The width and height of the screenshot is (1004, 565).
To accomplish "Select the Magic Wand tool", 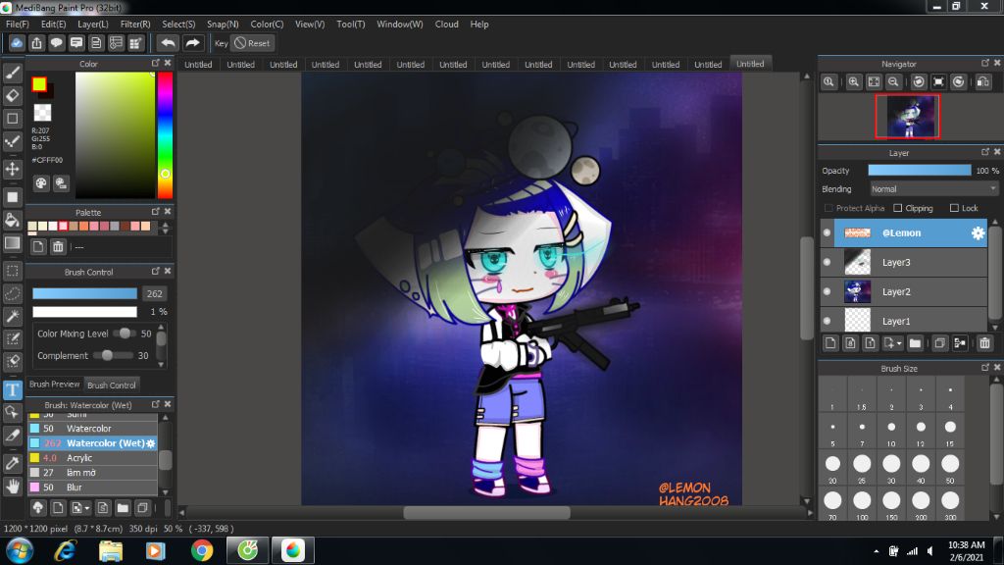I will (x=12, y=316).
